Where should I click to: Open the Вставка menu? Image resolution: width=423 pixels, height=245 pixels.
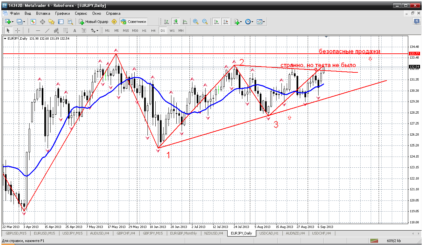coord(43,13)
